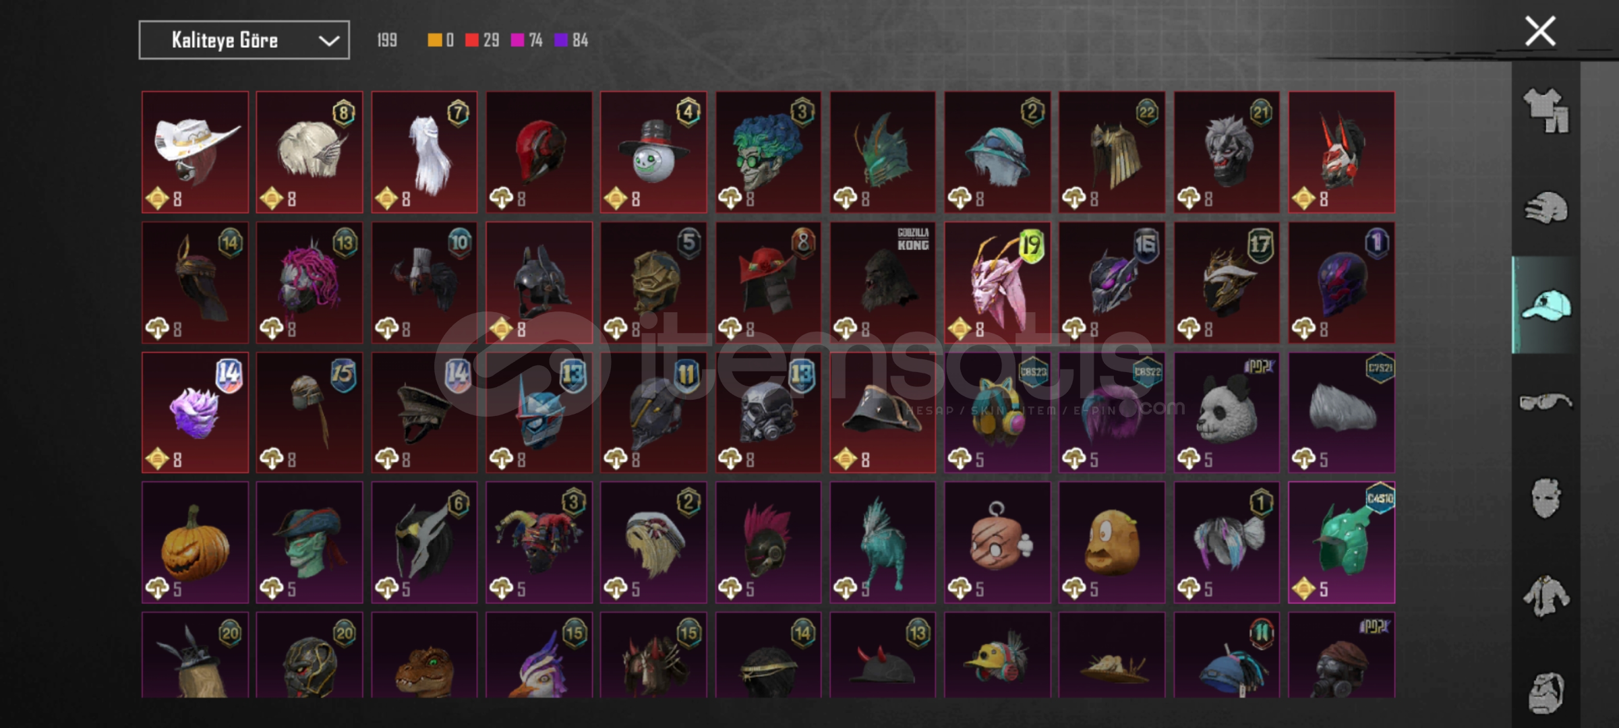Click the dropdown chevron arrow
The image size is (1619, 728).
point(328,41)
